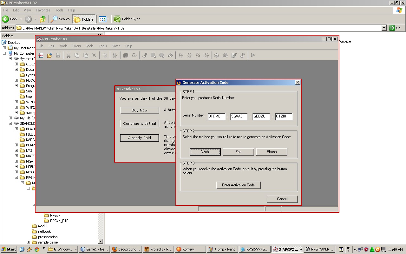
Task: Open the Draw menu in RPG Maker VX
Action: click(77, 46)
